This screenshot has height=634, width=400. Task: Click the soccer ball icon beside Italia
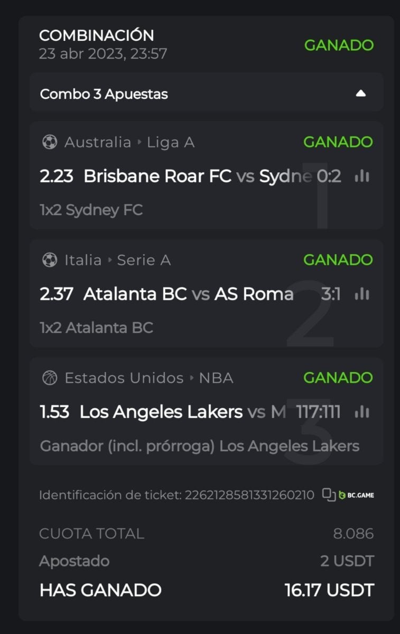(50, 260)
